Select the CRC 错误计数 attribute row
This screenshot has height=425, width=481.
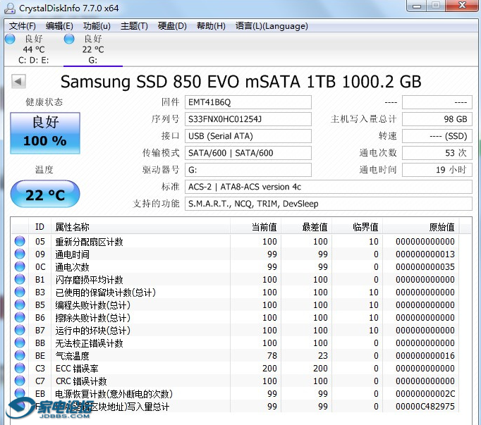tap(236, 381)
